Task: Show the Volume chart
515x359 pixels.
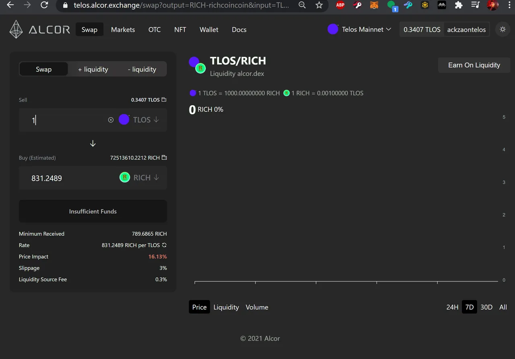Action: click(x=257, y=307)
